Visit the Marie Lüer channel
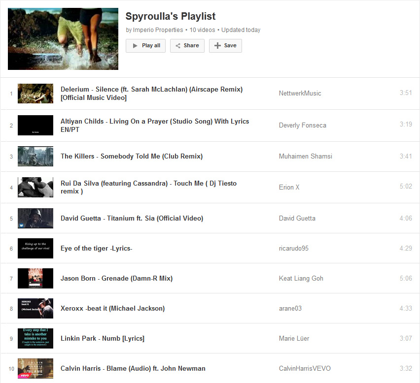The image size is (420, 383). coord(294,338)
